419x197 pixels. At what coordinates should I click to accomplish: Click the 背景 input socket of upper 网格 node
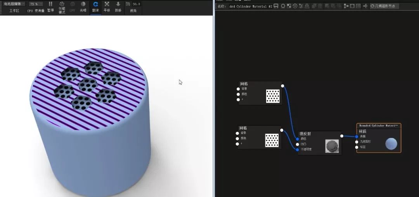(x=238, y=89)
